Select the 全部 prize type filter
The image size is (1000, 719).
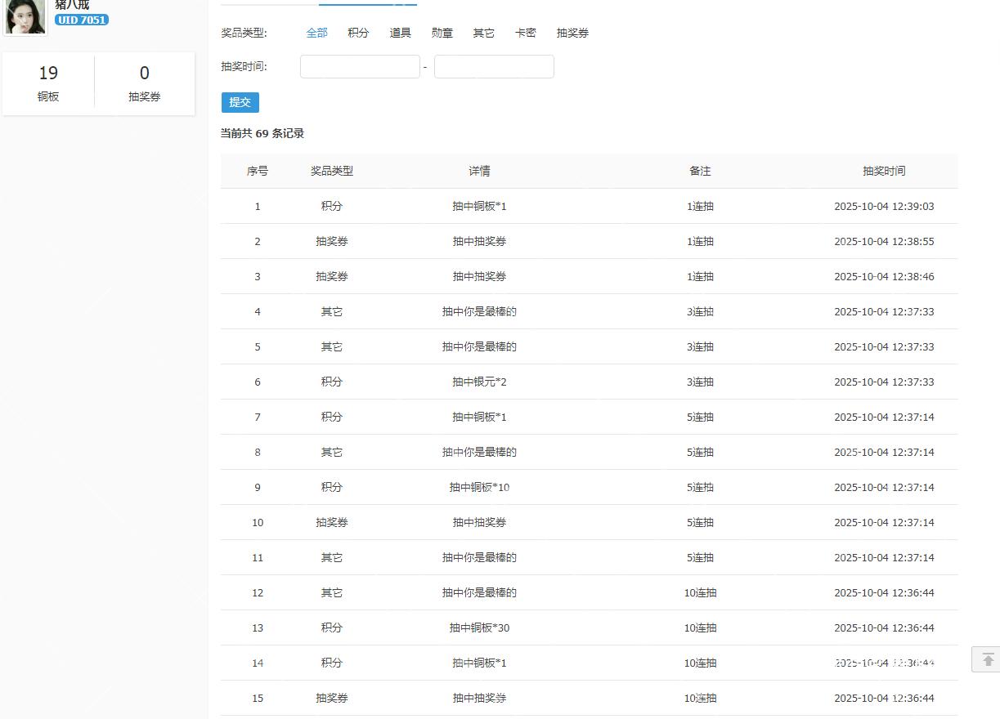pos(316,33)
